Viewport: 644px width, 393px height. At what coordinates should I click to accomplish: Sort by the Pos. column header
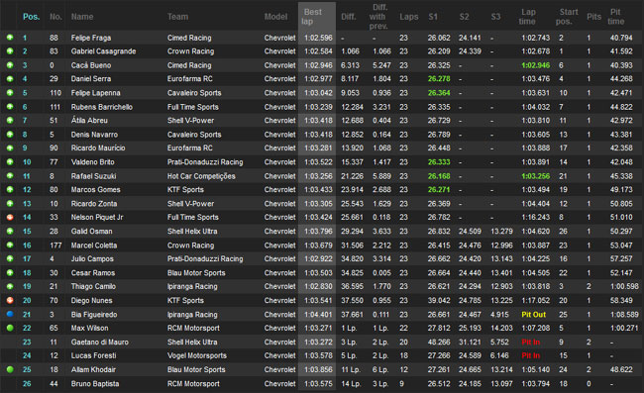pos(32,17)
